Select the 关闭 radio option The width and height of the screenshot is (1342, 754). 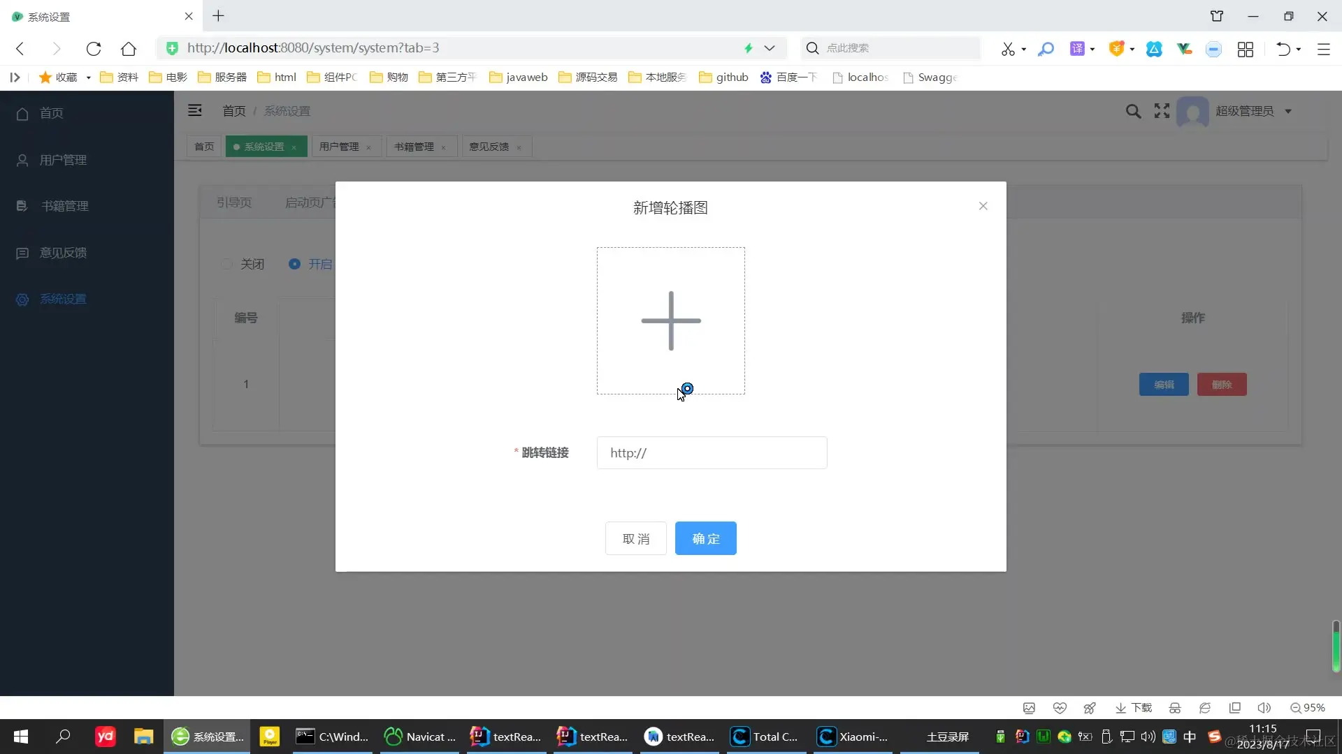coord(226,264)
